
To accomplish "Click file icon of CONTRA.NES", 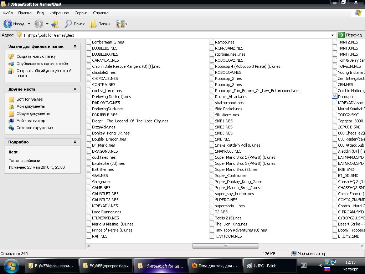I will tap(89, 84).
